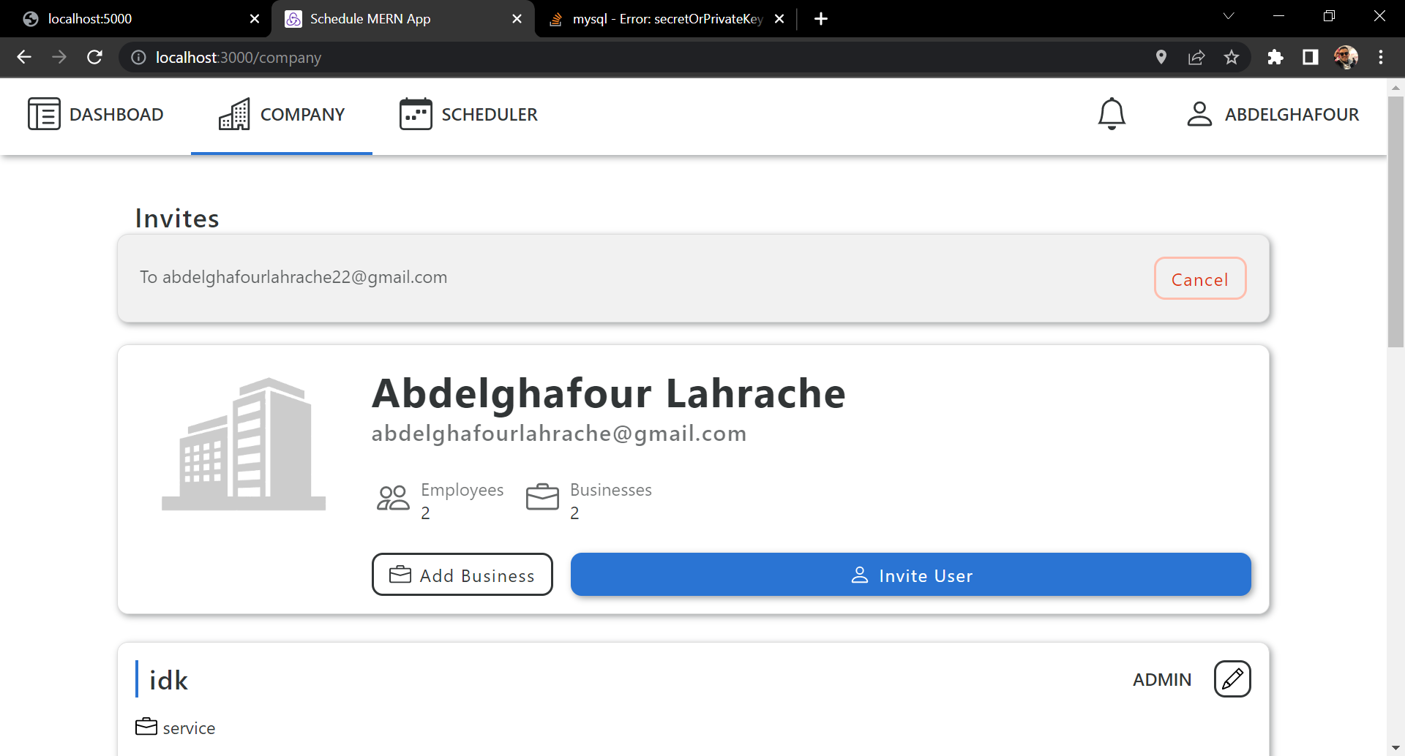The width and height of the screenshot is (1405, 756).
Task: Click the user silhouette icon beside Abdelghafour
Action: 1199,114
